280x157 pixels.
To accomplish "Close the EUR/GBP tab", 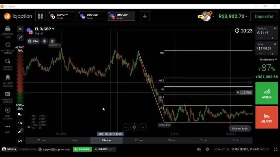I will click(109, 13).
